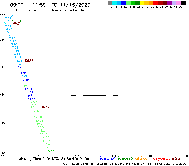
Task: Click the 8.05 wave height value
Action: 19,61
